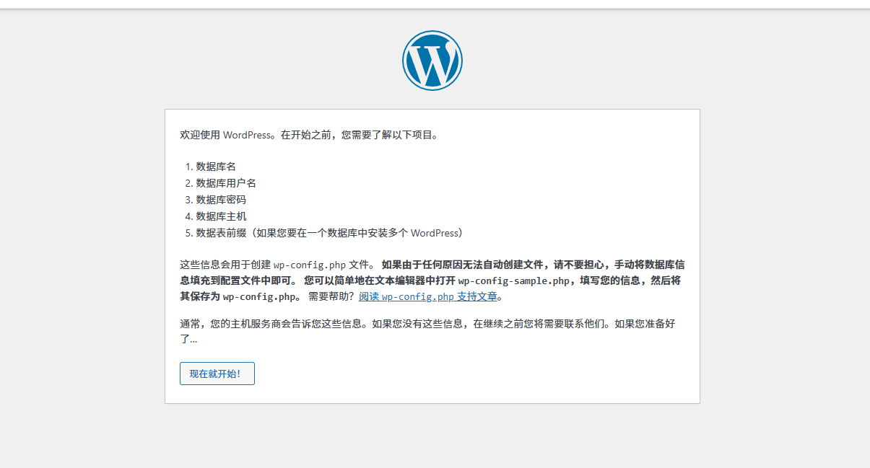Image resolution: width=870 pixels, height=468 pixels.
Task: Click the 数据库用户名 list item
Action: [x=226, y=183]
